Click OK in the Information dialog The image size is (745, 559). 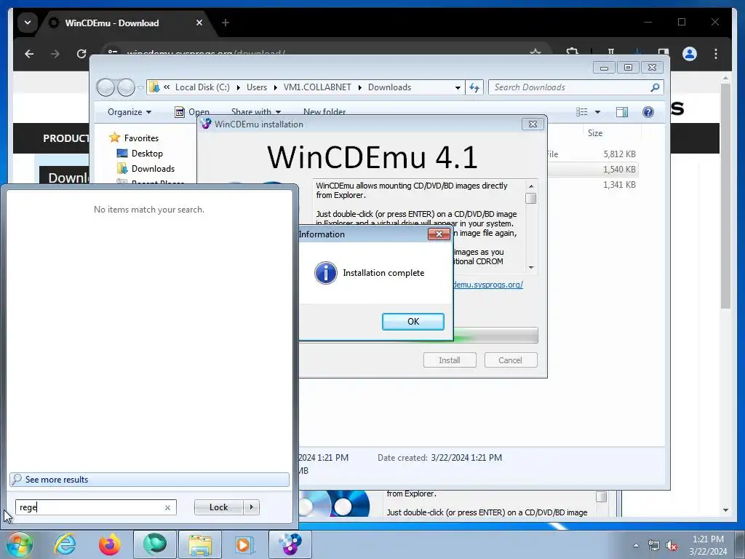(413, 321)
